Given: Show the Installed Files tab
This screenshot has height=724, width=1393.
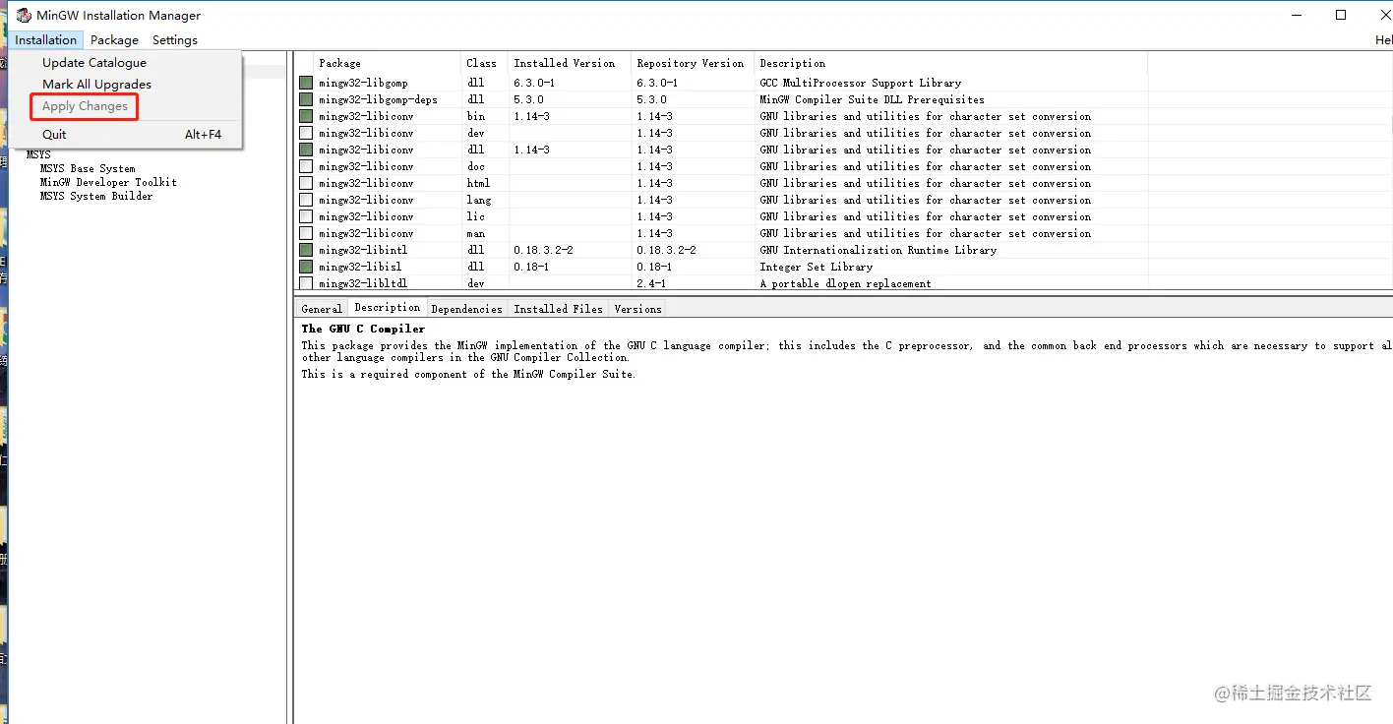Looking at the screenshot, I should click(559, 309).
